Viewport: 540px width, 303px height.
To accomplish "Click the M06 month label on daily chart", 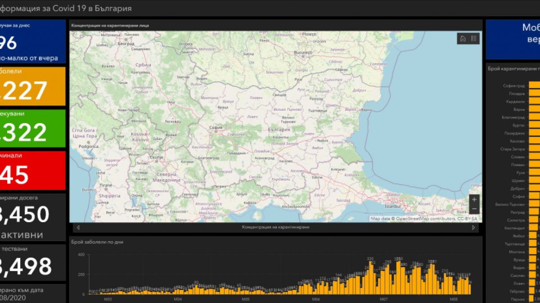I will pyautogui.click(x=315, y=299).
